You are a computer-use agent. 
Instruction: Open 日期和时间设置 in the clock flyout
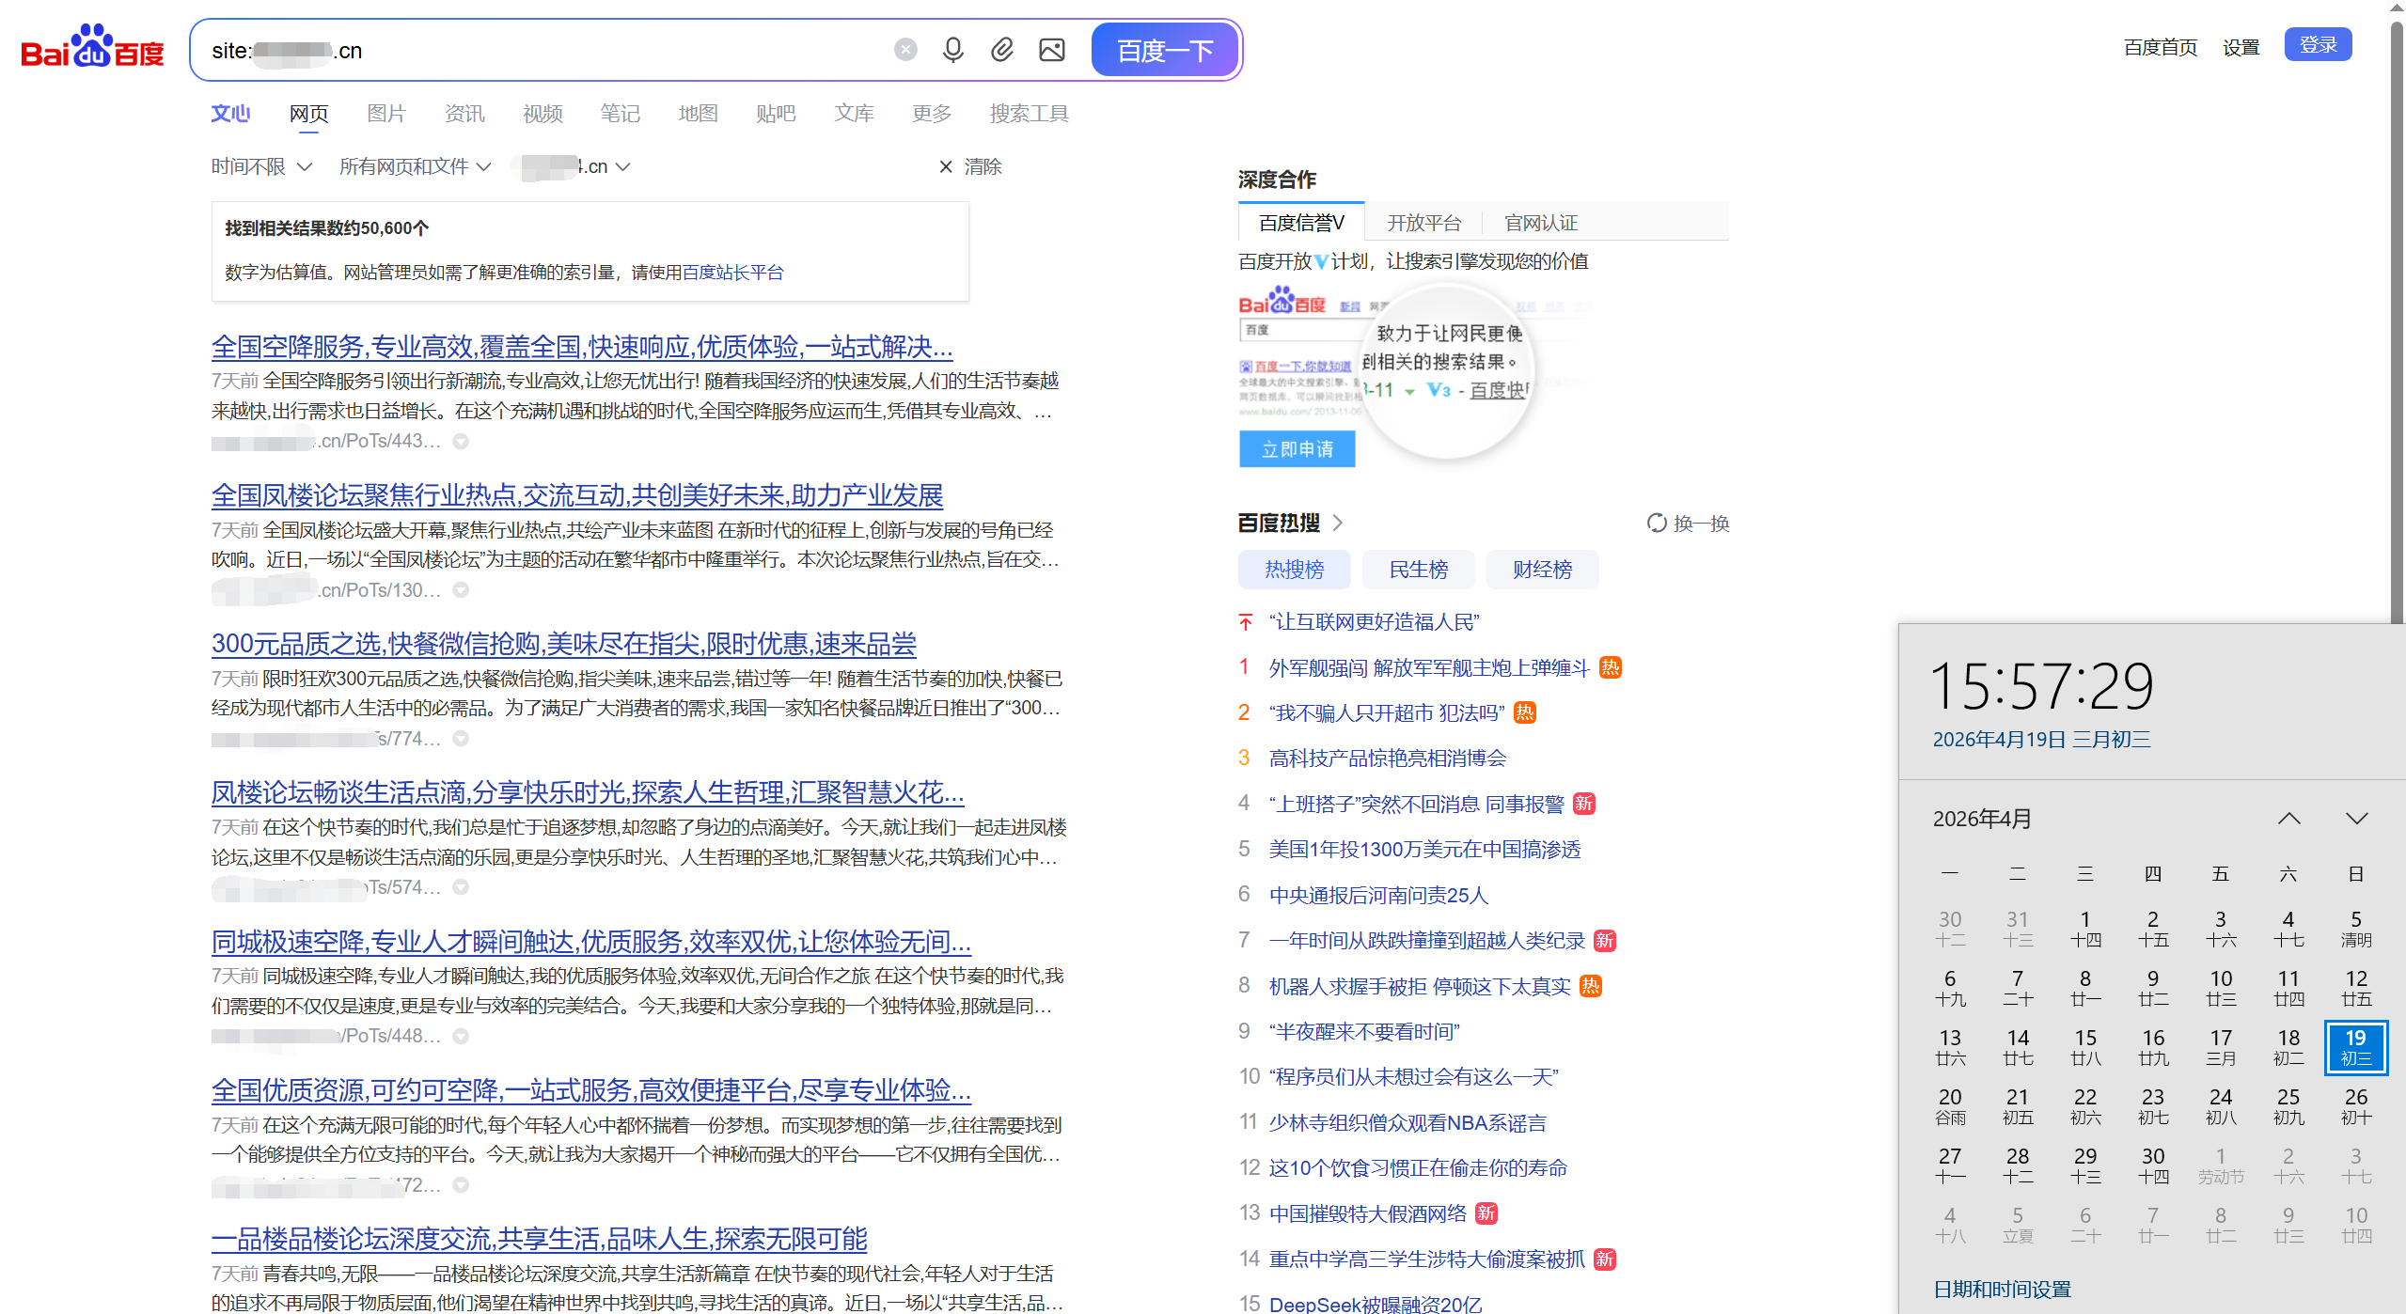2003,1290
